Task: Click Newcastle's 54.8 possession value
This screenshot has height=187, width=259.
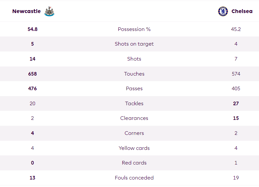Action: pos(33,29)
